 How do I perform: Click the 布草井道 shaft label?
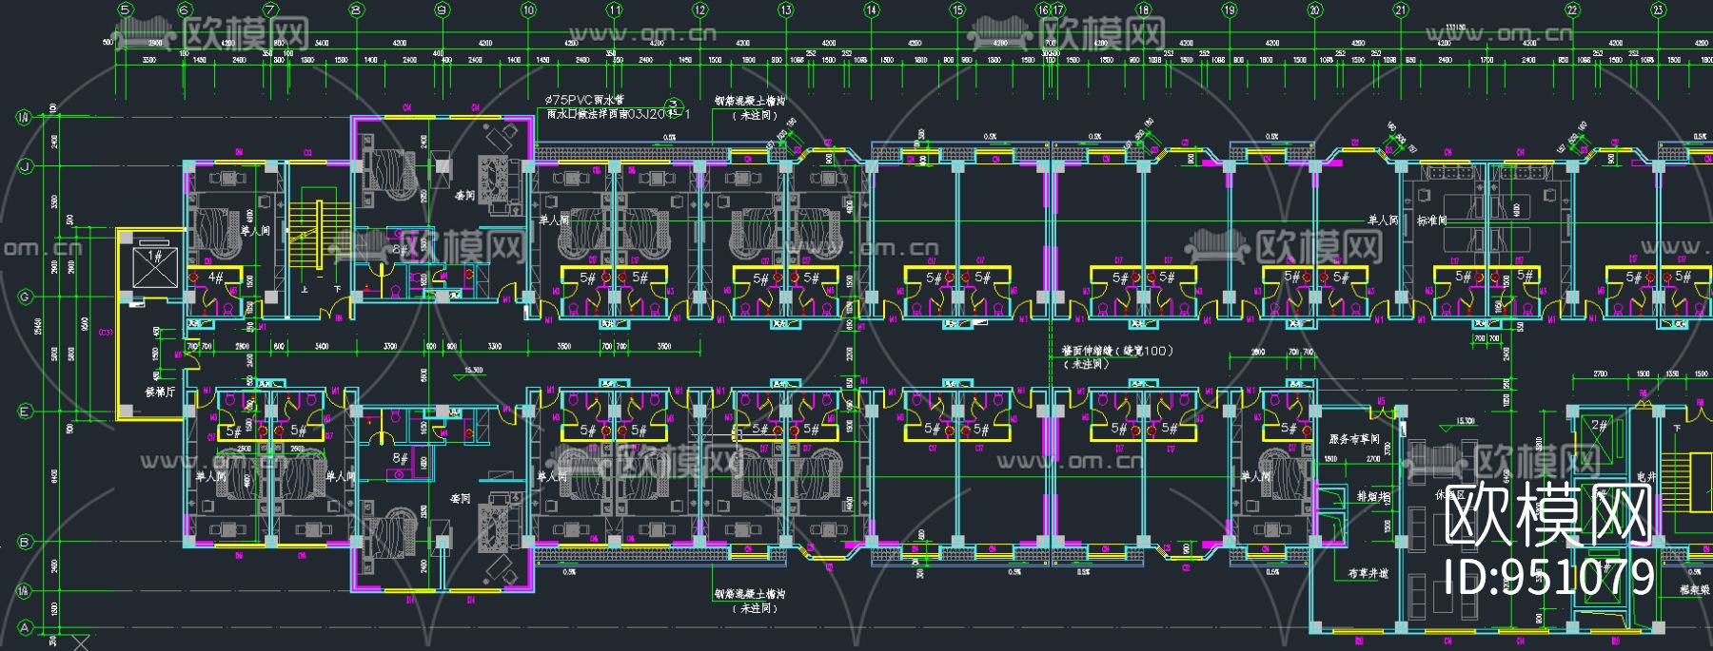point(1368,573)
